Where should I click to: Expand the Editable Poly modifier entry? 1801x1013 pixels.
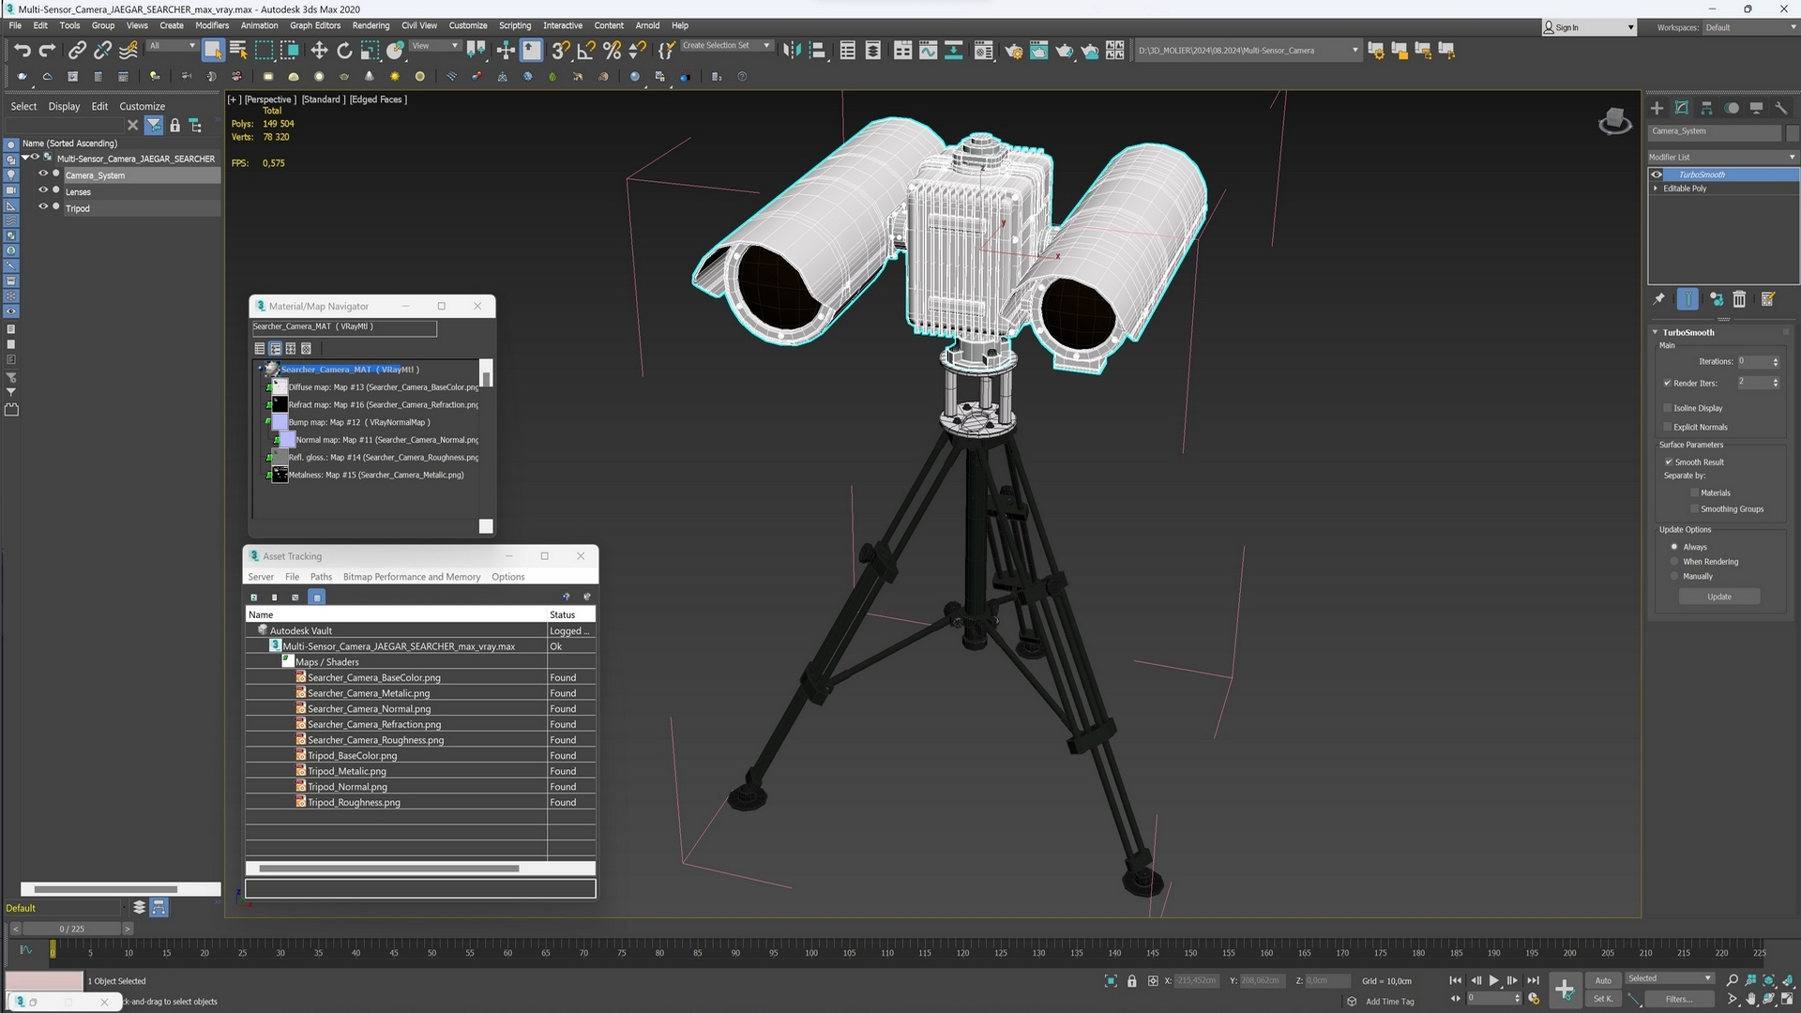point(1656,189)
